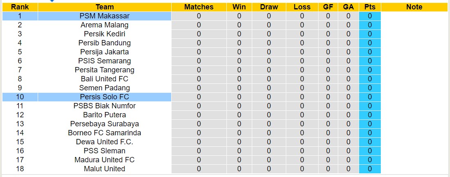Viewport: 450px width, 177px height.
Task: Click the Matches column header
Action: coord(199,7)
